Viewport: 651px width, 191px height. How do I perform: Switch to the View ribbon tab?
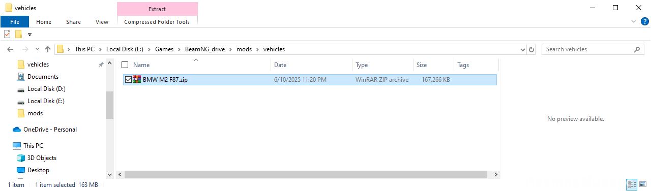point(102,22)
